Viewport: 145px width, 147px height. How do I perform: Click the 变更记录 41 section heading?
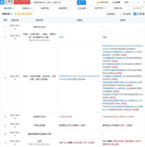(7, 14)
